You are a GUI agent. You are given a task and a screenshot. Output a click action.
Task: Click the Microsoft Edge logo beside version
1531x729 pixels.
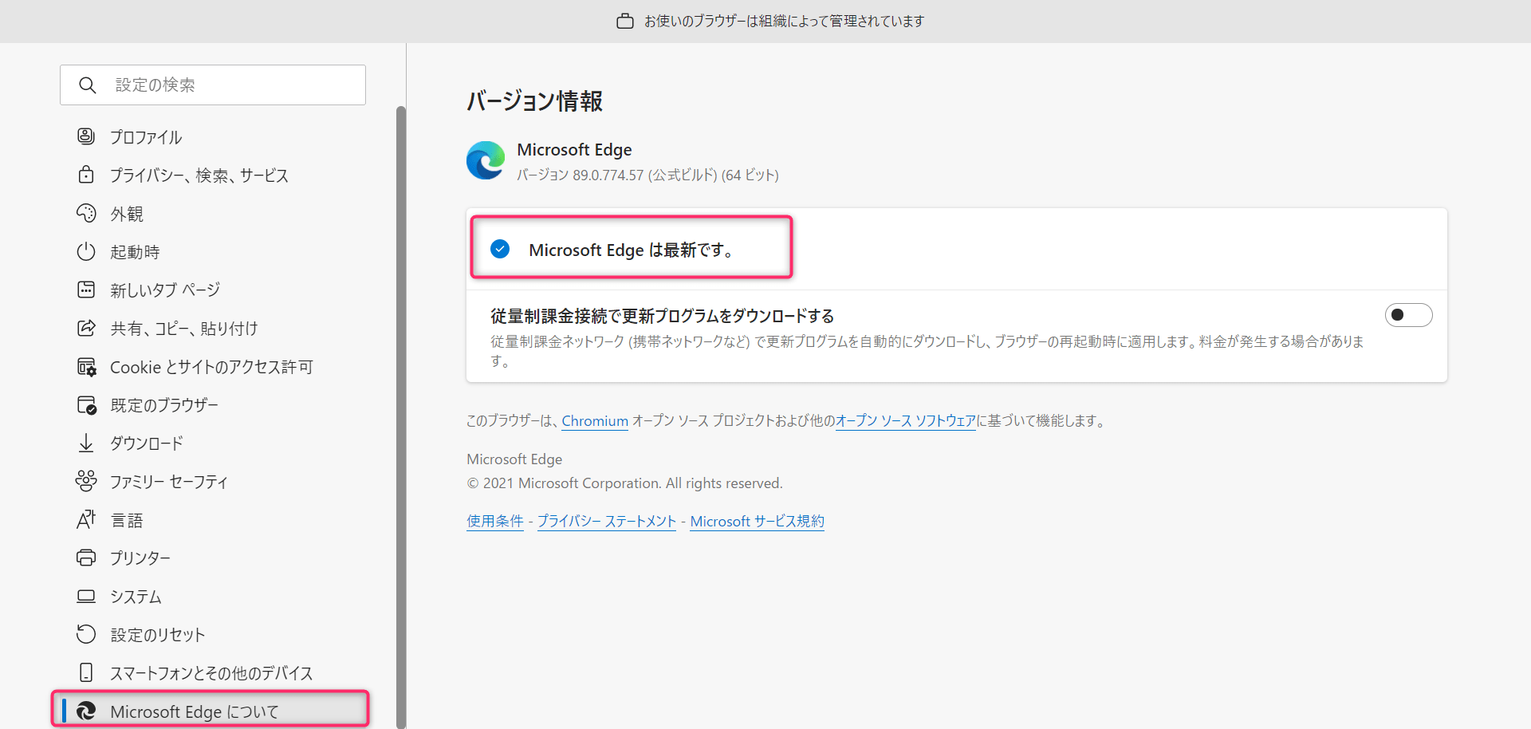coord(486,160)
